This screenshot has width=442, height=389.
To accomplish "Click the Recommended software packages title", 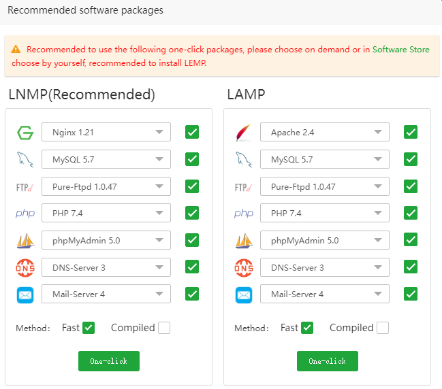I will click(85, 10).
